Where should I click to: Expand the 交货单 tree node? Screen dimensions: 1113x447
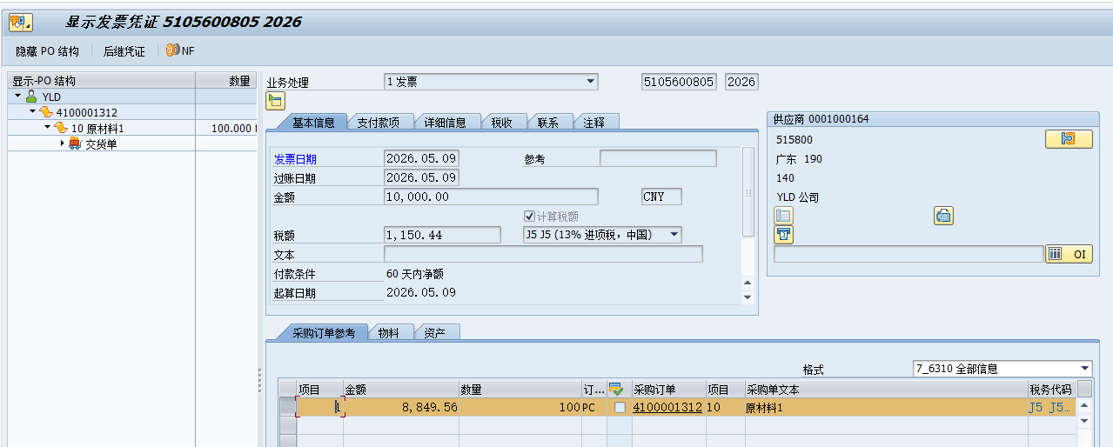click(x=63, y=143)
